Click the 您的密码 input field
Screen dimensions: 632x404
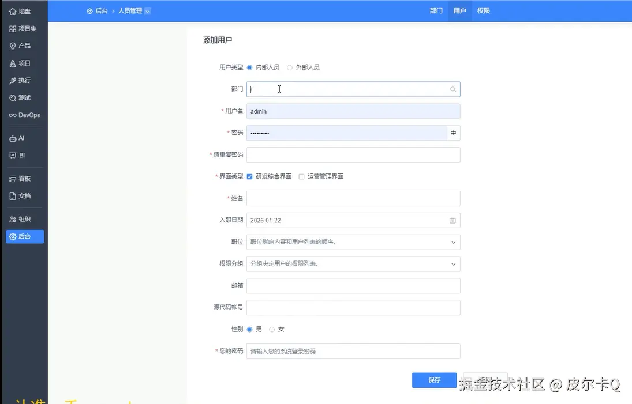point(353,352)
